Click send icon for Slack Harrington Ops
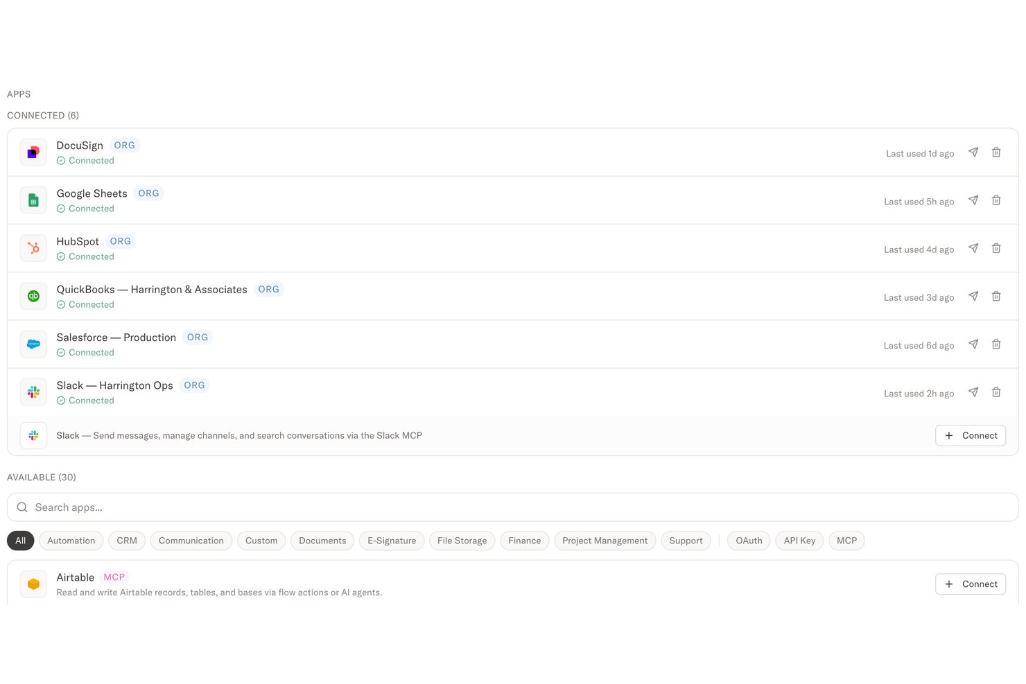Viewport: 1026px width, 684px height. pos(973,392)
